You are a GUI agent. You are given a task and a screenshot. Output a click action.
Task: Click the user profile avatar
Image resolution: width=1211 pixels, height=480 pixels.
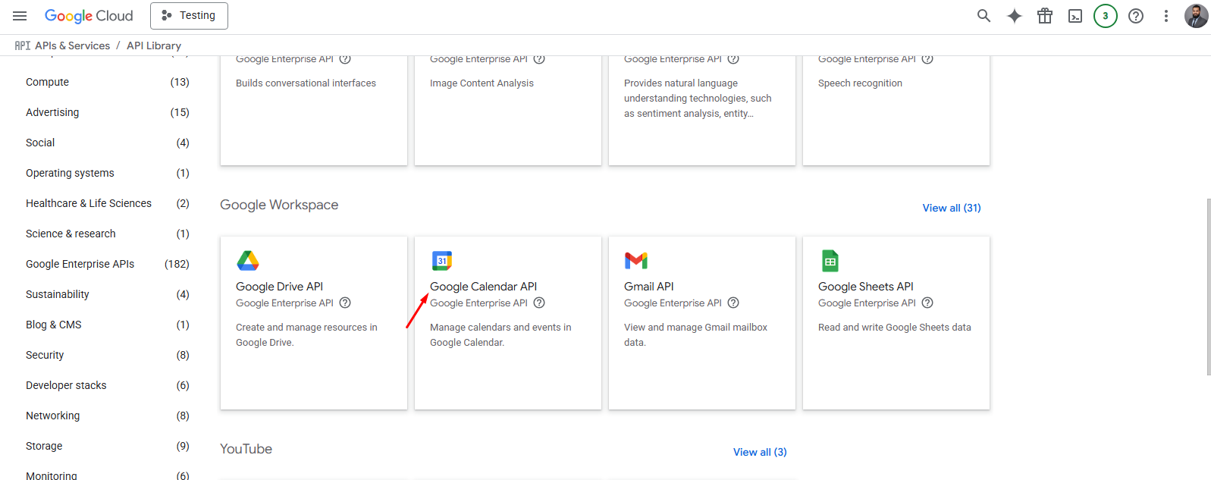[x=1196, y=16]
